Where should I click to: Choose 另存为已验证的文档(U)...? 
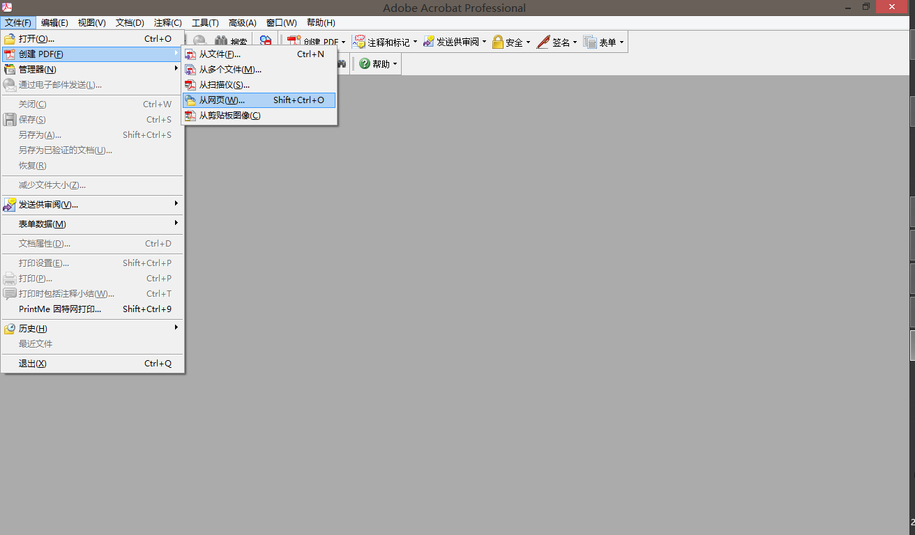(92, 150)
